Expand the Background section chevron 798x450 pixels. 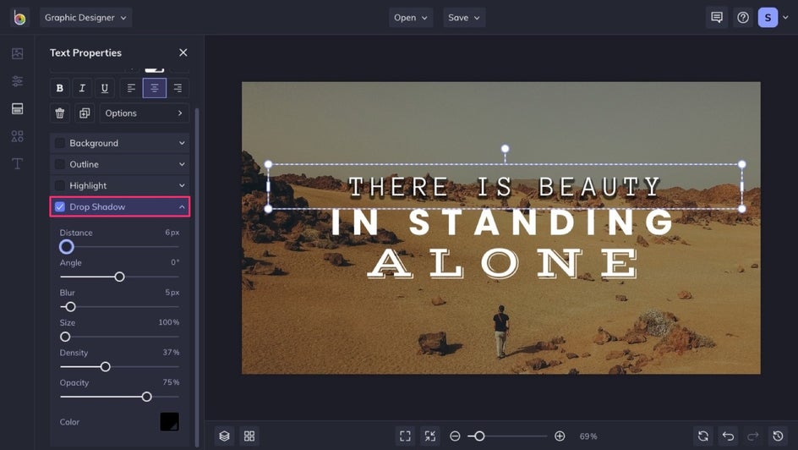(182, 143)
